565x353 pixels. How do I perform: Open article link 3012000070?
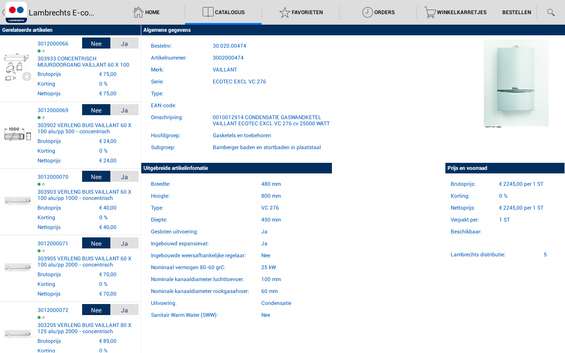(53, 176)
